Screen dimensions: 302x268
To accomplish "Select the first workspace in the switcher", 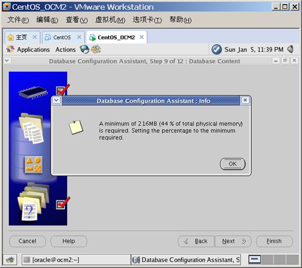I will (x=255, y=259).
